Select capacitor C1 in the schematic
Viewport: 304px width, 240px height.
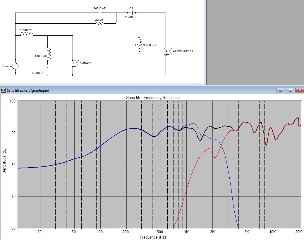pos(131,13)
